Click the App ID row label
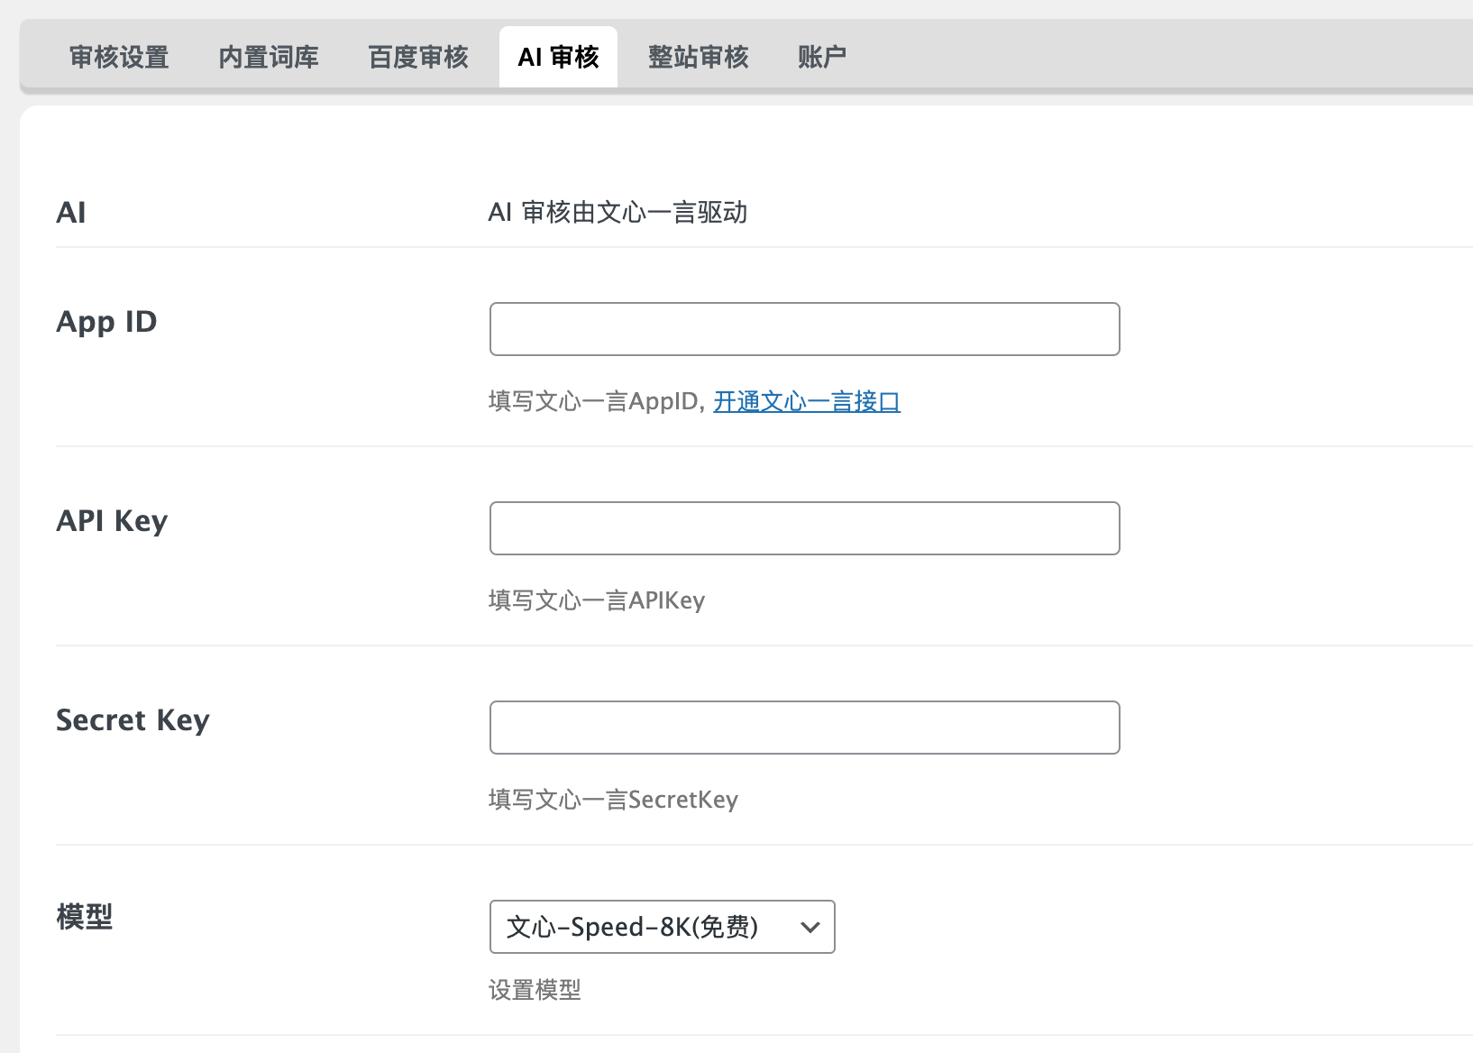The height and width of the screenshot is (1053, 1473). pos(106,322)
